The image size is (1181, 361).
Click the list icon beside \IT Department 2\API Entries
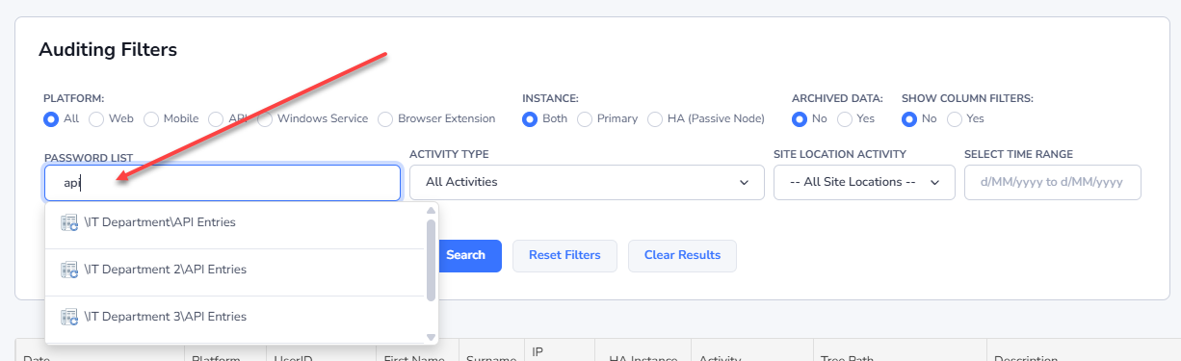pyautogui.click(x=69, y=271)
